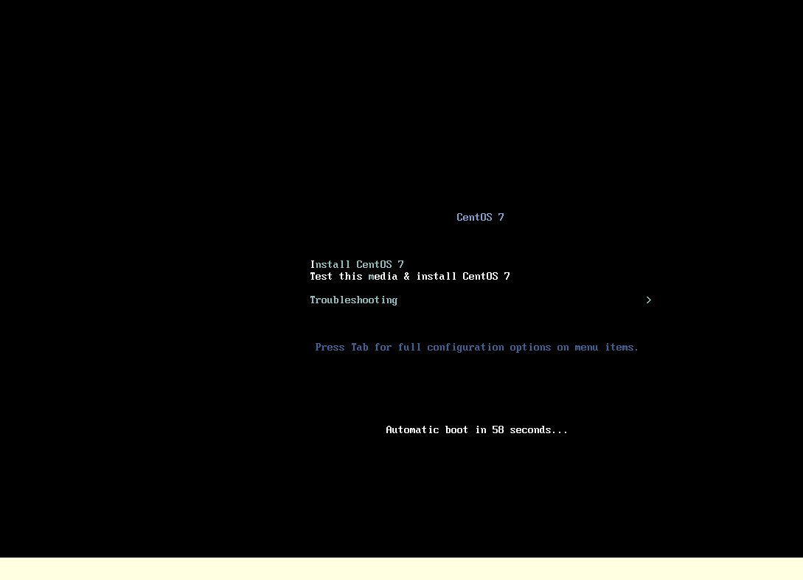Click the CentOS 7 title heading
Screen dimensions: 803x580
[480, 217]
